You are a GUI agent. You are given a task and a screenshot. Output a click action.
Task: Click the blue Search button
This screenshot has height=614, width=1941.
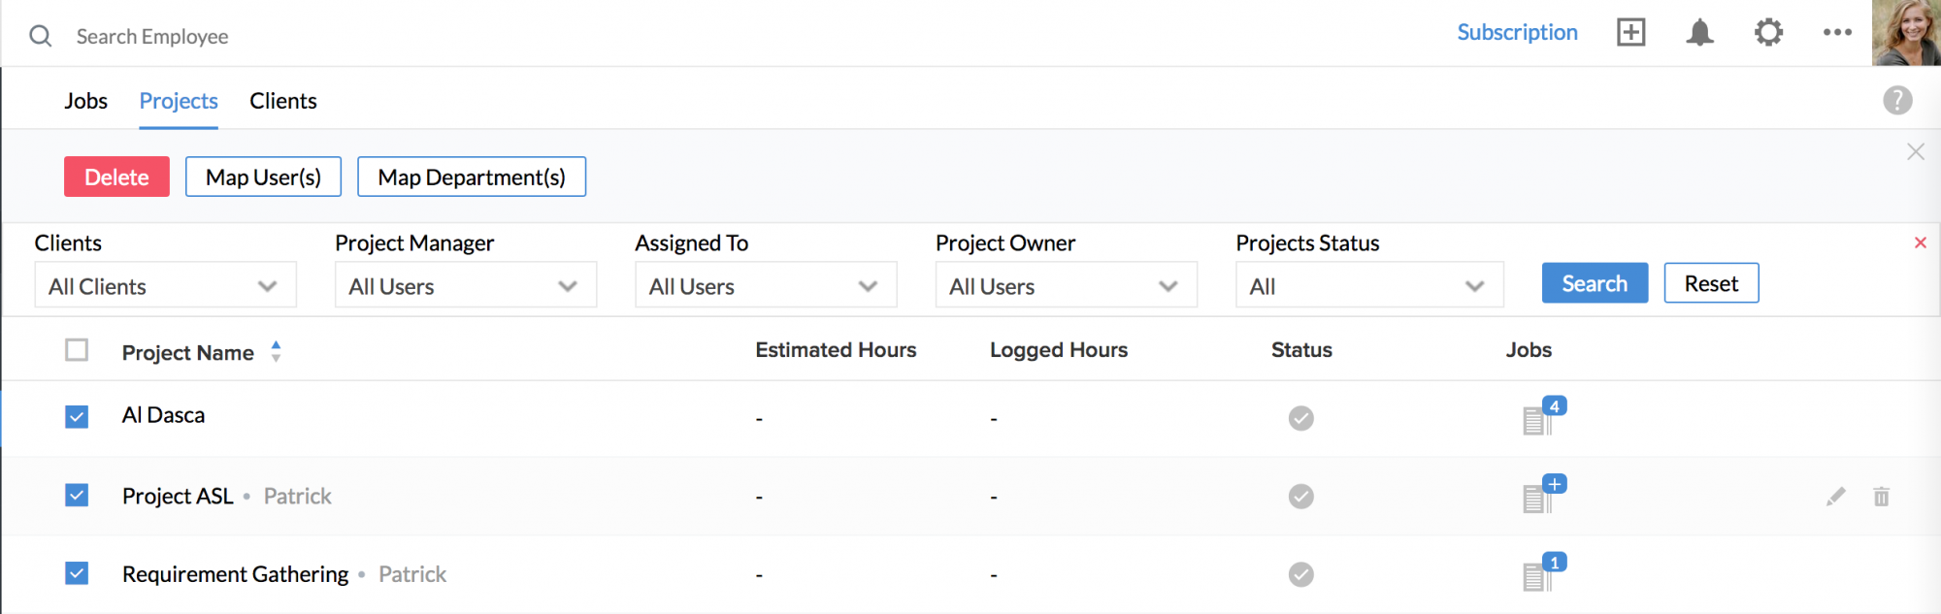coord(1594,283)
